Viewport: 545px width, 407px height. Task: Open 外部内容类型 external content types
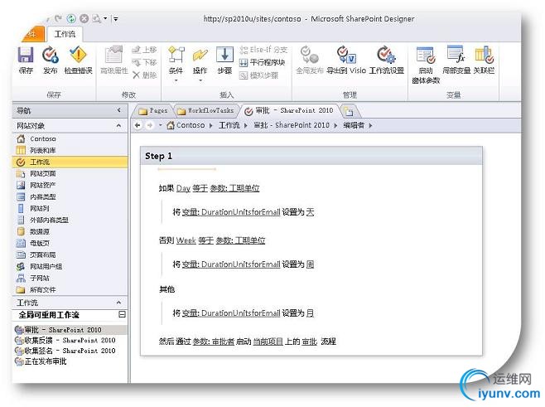click(70, 220)
